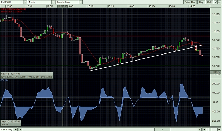
Task: Click the '-100.00' CCI axis label
Action: click(x=216, y=112)
